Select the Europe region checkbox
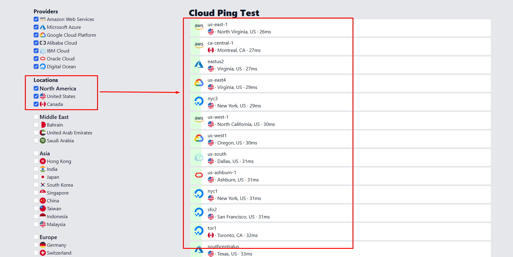This screenshot has height=257, width=513. (36, 237)
